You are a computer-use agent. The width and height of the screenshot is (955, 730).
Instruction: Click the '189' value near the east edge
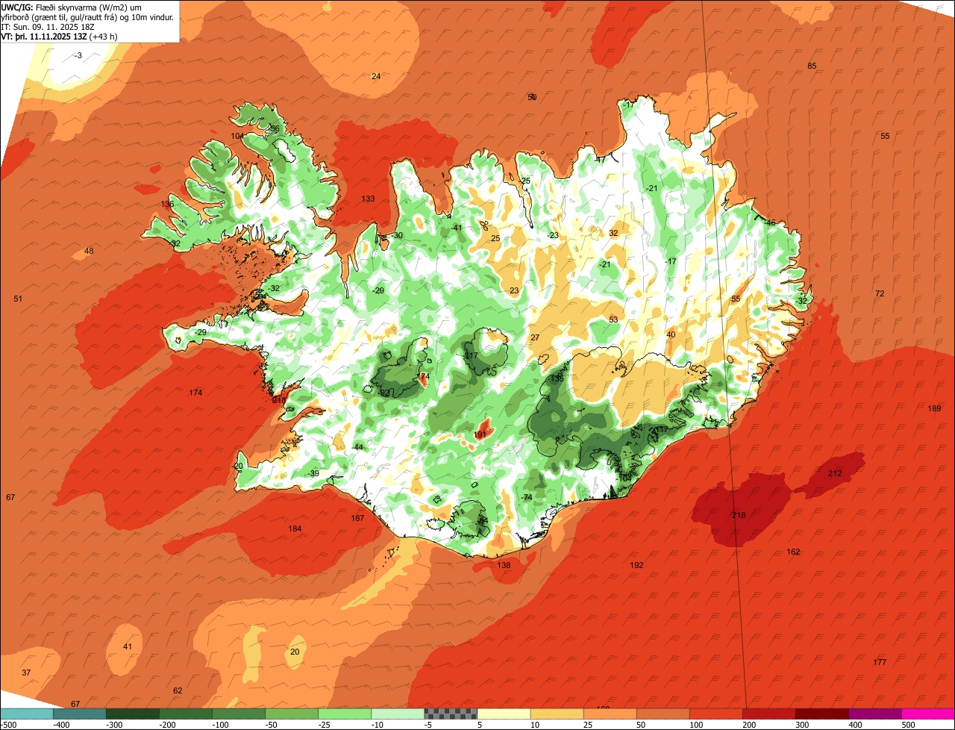click(x=934, y=408)
